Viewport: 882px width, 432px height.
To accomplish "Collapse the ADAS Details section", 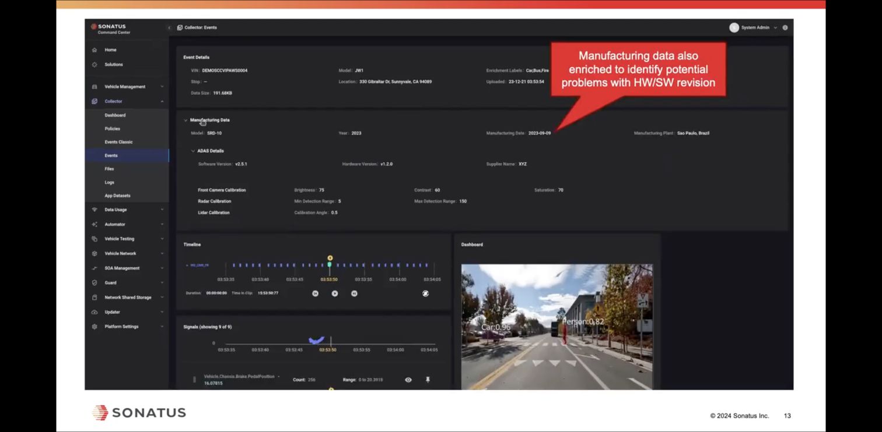I will pyautogui.click(x=193, y=151).
